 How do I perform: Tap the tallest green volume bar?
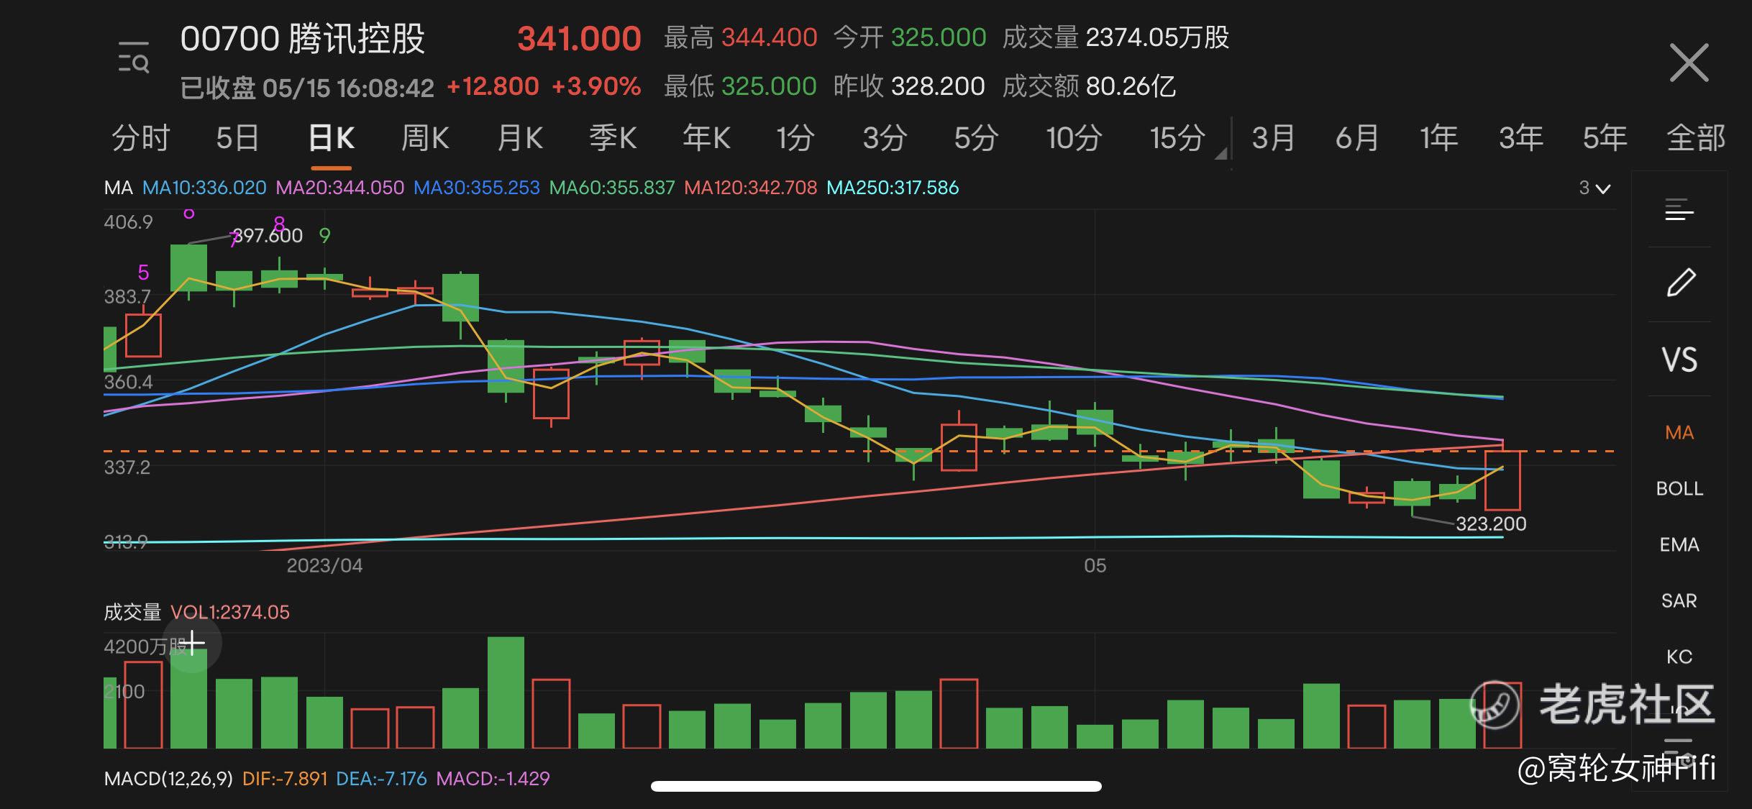click(x=506, y=693)
